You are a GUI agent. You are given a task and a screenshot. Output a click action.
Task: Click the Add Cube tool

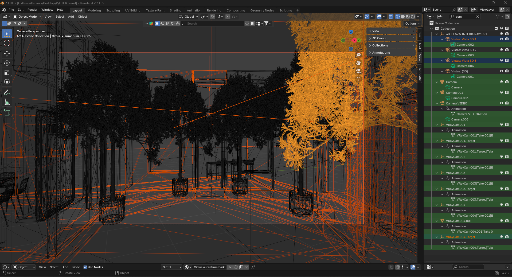7,113
